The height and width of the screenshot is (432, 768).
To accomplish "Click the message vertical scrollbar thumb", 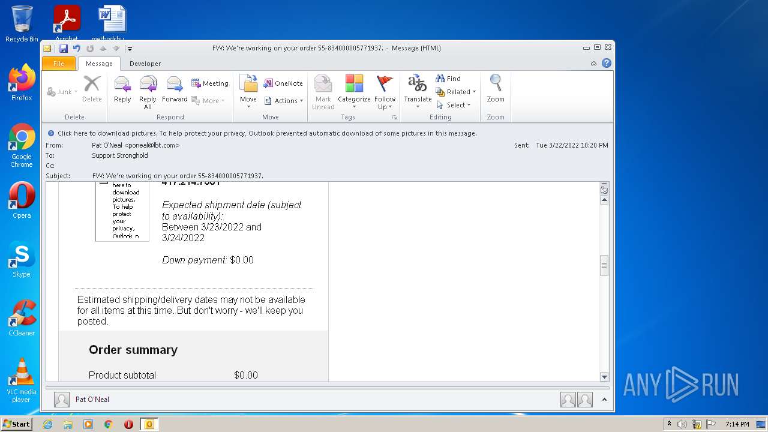I will (x=604, y=265).
